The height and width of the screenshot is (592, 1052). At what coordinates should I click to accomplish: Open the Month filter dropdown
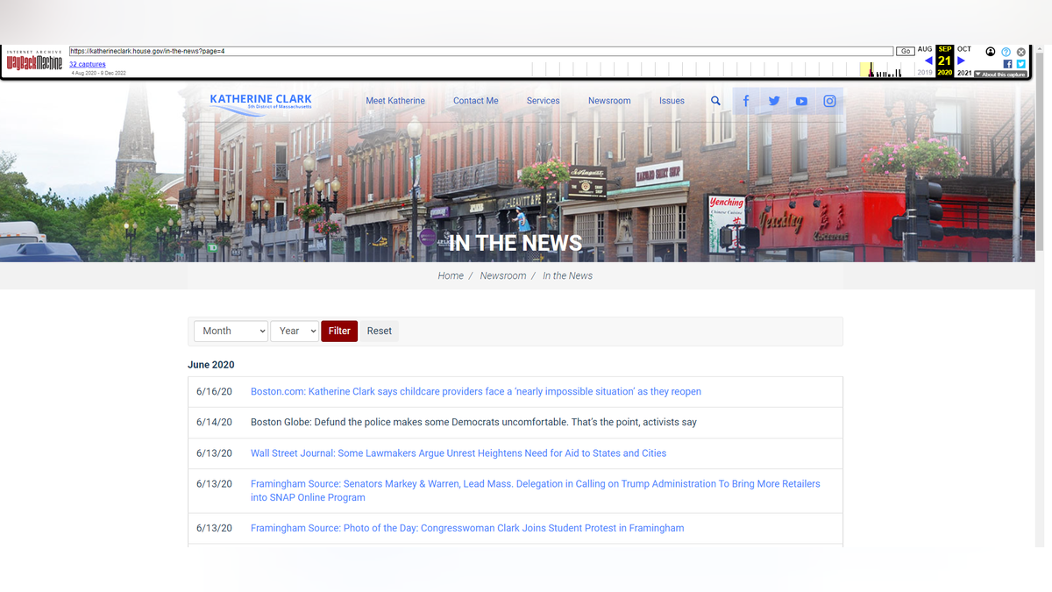pos(231,331)
